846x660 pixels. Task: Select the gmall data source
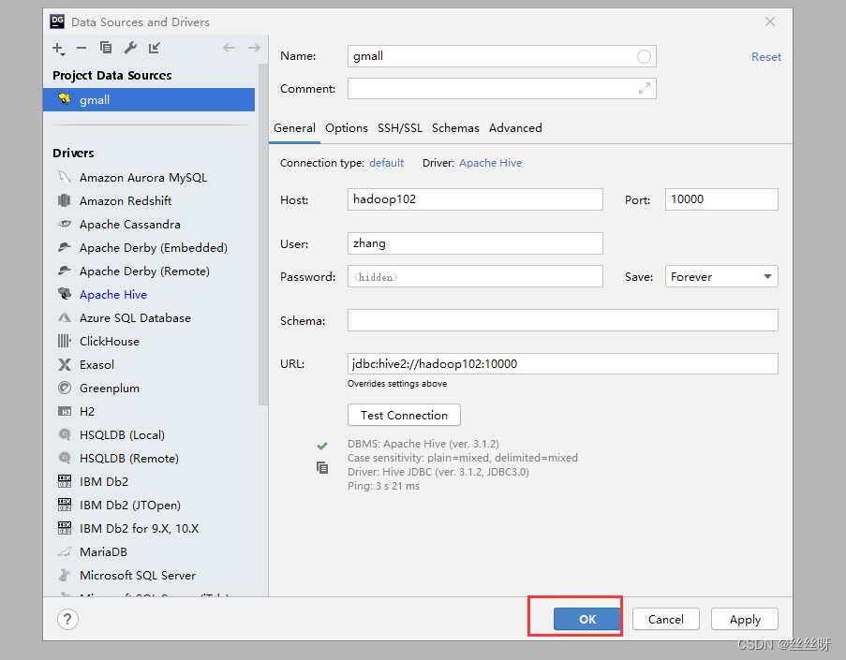pos(149,100)
